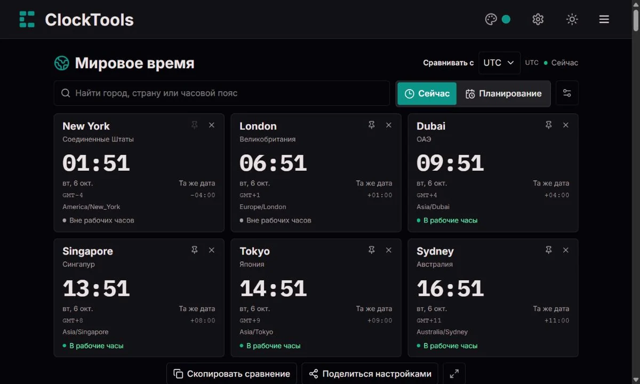Click the Соединенные Штаты country label
Image resolution: width=640 pixels, height=384 pixels.
point(98,139)
